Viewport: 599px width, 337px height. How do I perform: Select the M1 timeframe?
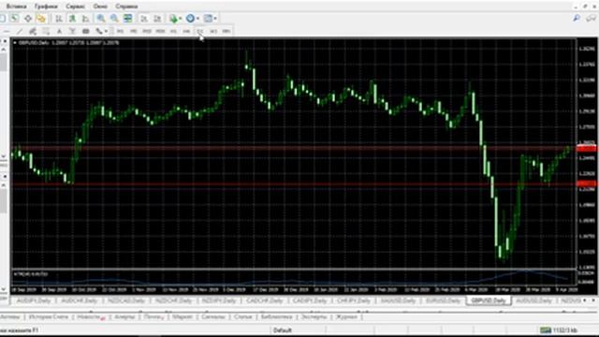[120, 31]
